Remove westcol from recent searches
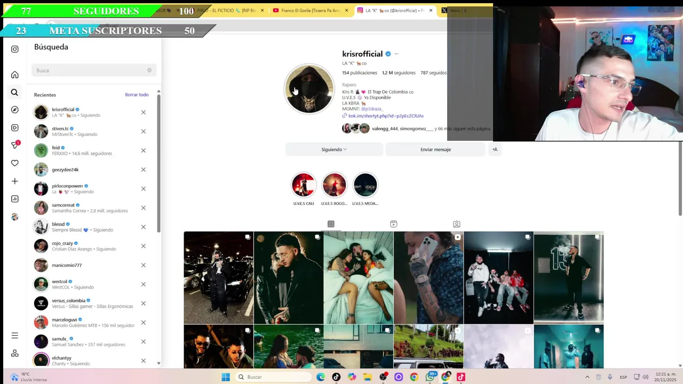The height and width of the screenshot is (384, 683). point(143,284)
